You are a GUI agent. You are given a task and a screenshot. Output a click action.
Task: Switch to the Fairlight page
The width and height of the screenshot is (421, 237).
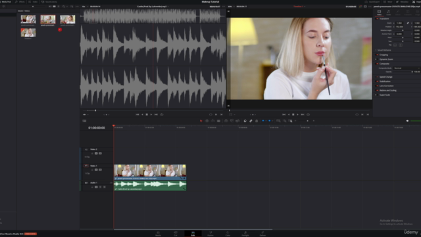tap(245, 234)
